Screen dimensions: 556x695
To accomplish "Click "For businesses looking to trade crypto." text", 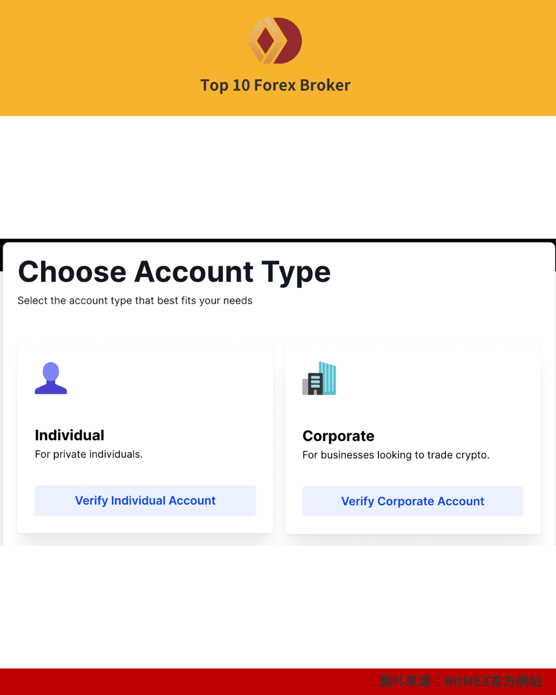I will tap(396, 455).
